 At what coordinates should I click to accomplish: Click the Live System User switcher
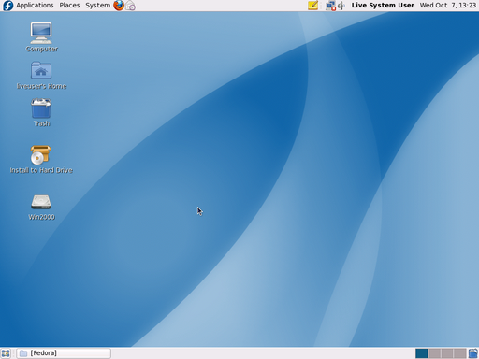click(x=383, y=6)
